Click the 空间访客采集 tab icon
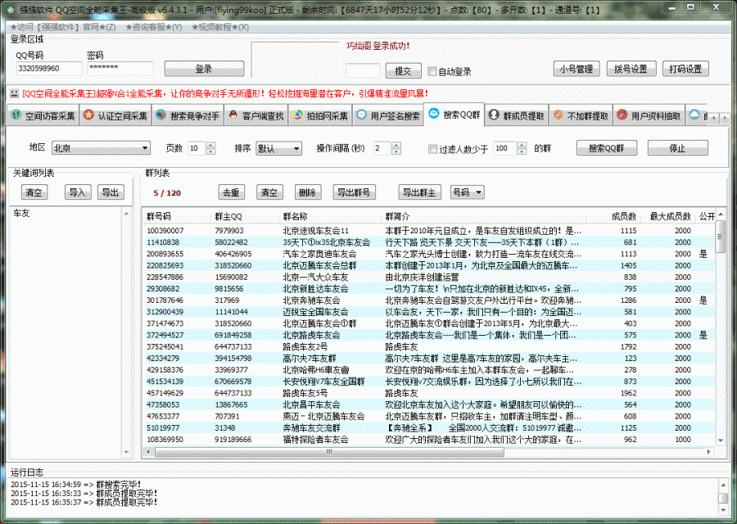This screenshot has height=524, width=737. (16, 115)
